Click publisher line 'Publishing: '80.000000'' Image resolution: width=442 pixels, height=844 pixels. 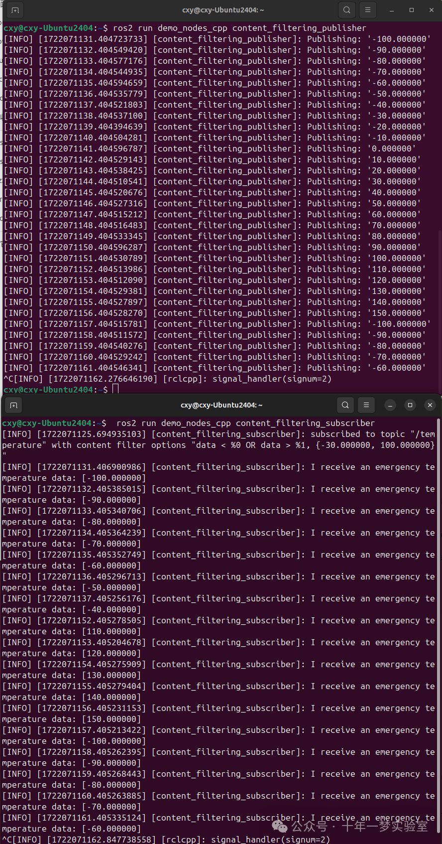(x=212, y=236)
